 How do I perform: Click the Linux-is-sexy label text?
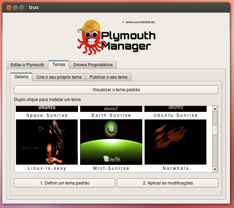click(47, 168)
